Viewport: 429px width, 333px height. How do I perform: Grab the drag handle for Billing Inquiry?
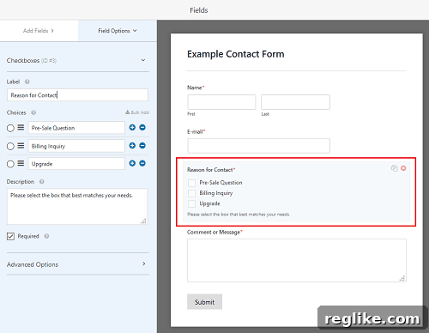point(21,146)
